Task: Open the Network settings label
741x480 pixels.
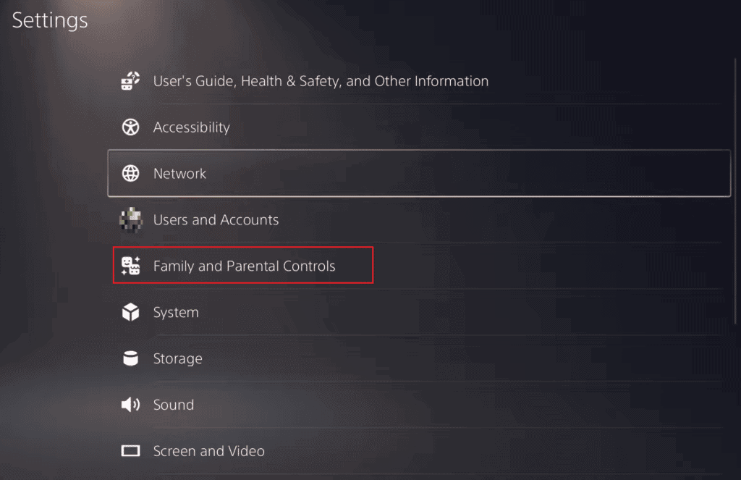Action: pyautogui.click(x=179, y=174)
